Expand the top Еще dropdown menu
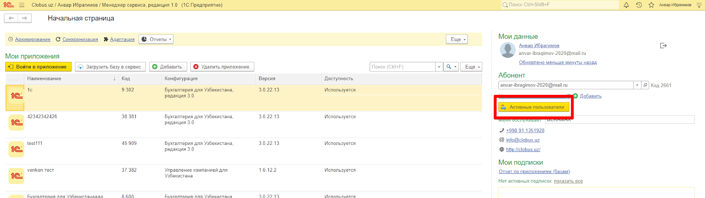The width and height of the screenshot is (705, 198). 456,40
